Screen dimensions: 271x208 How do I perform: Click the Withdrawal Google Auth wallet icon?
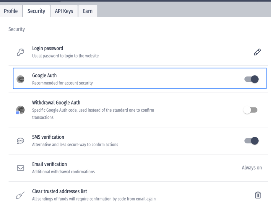click(20, 110)
